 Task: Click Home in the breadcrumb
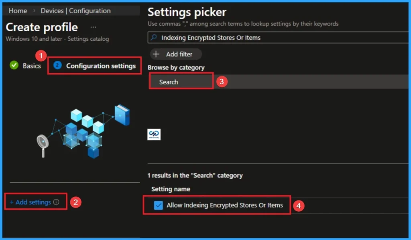18,11
